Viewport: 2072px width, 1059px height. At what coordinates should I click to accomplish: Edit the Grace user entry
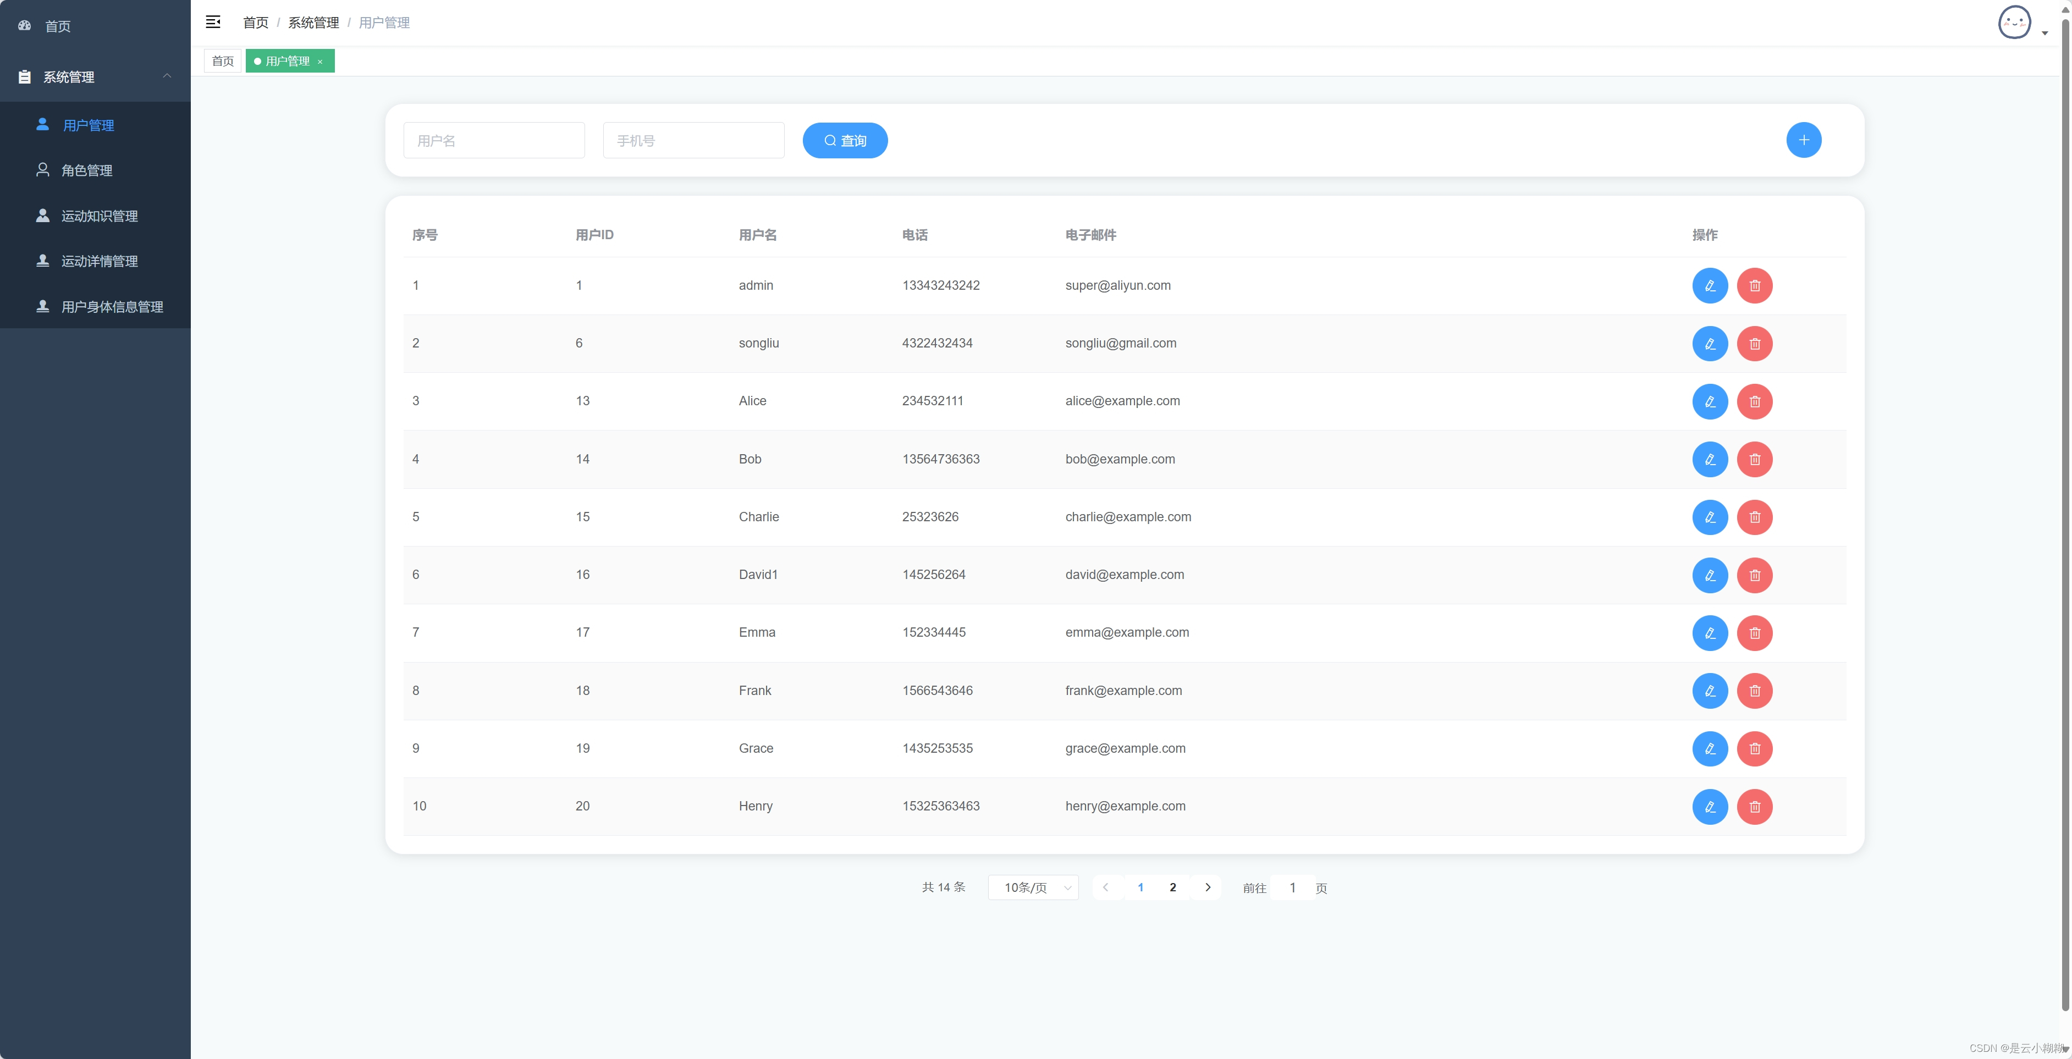[1709, 749]
